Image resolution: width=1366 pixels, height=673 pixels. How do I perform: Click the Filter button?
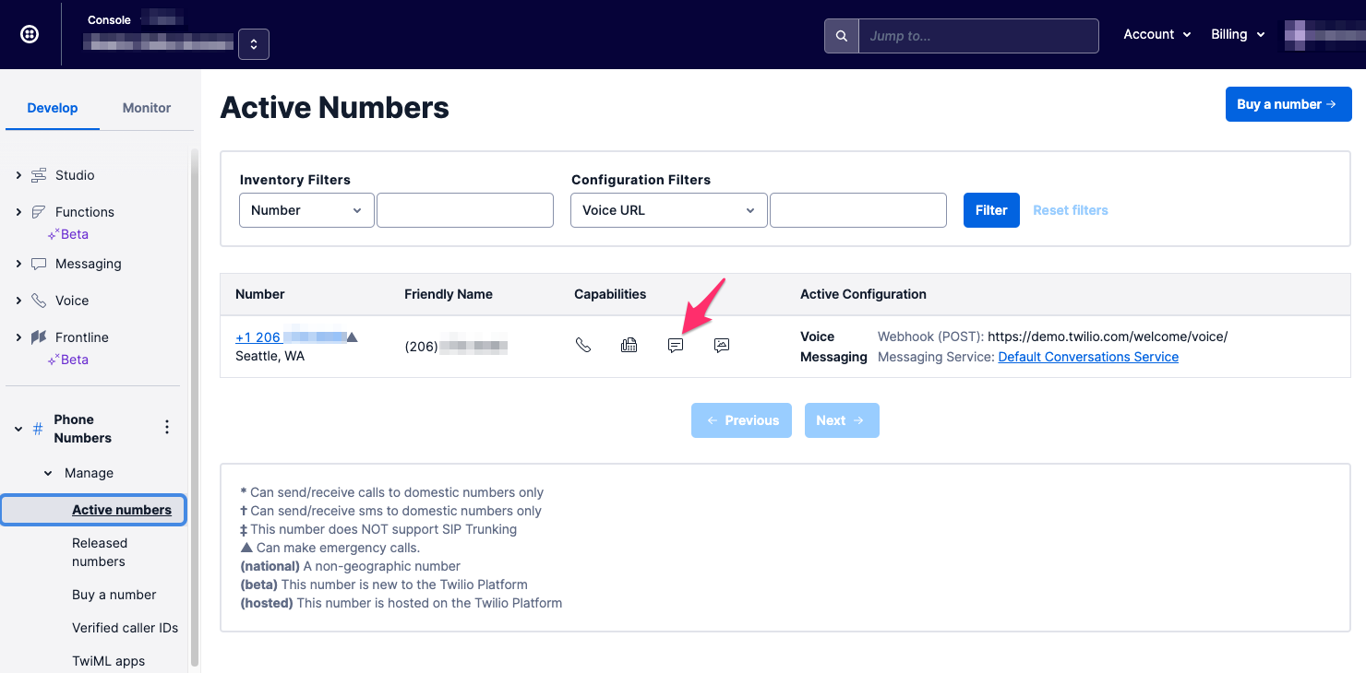click(x=991, y=210)
